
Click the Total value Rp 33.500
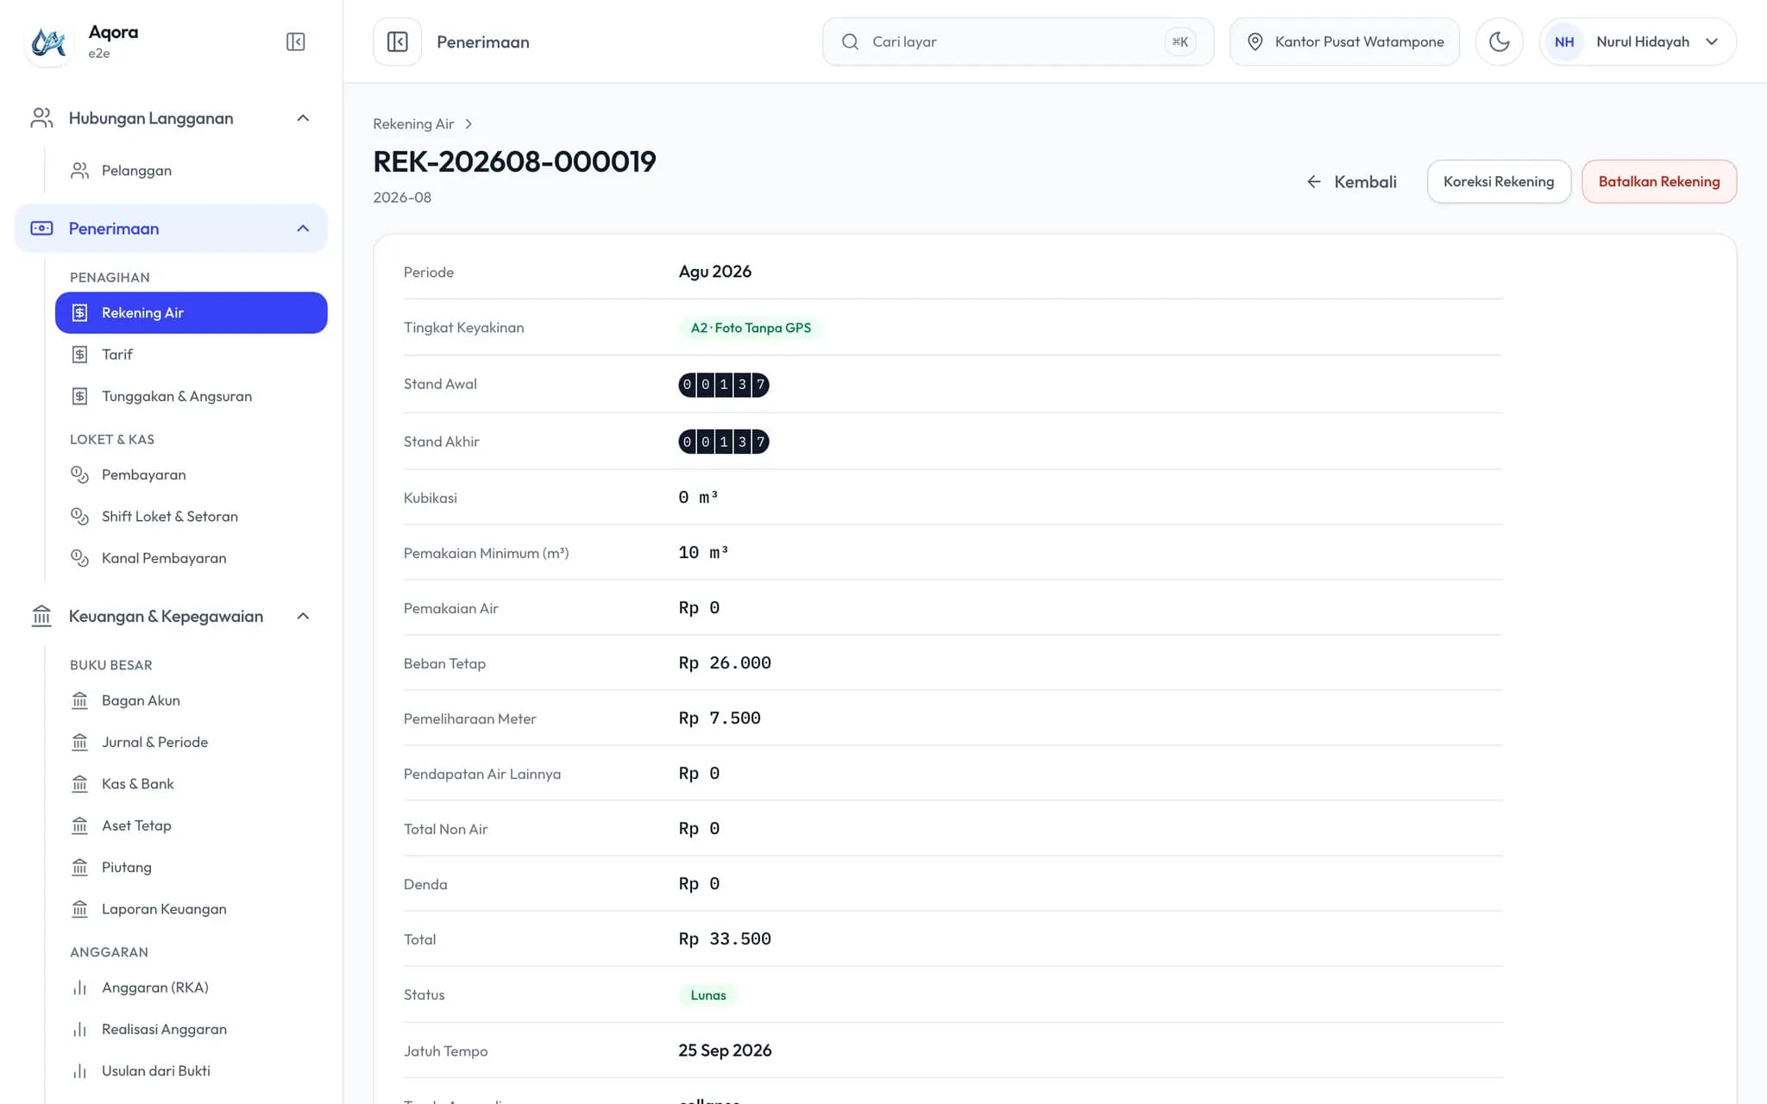tap(725, 939)
